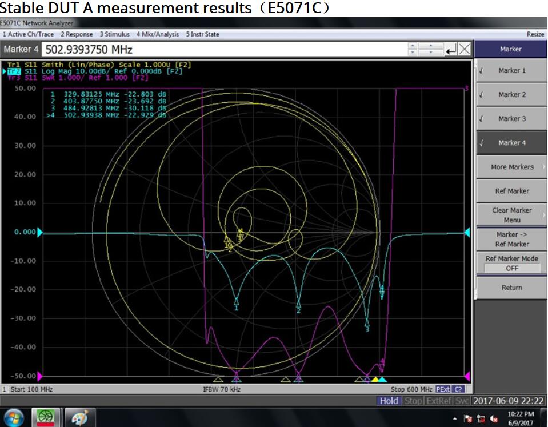Select trace Tr3 S11 SWR label

[78, 78]
